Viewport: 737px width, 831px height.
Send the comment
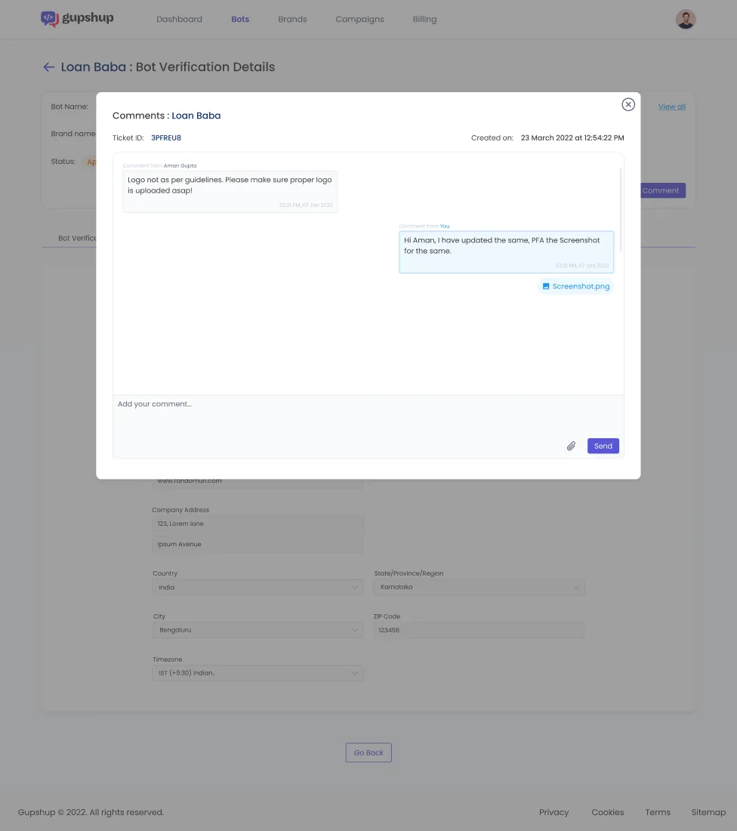pyautogui.click(x=603, y=446)
